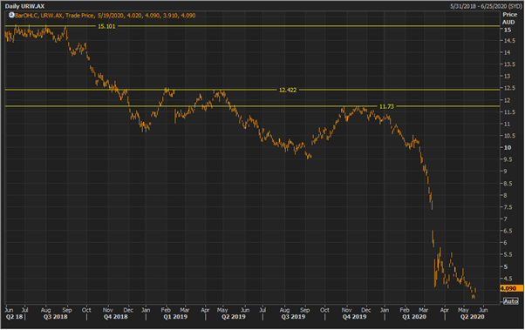Screen dimensions: 525x330
Task: Click the 4.5 price axis label
Action: [x=508, y=278]
